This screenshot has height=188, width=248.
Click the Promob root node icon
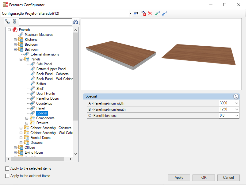point(15,30)
